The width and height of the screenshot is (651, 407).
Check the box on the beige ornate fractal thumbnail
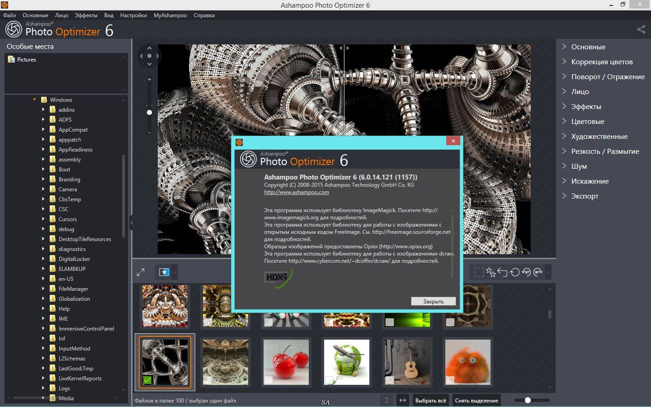click(208, 380)
